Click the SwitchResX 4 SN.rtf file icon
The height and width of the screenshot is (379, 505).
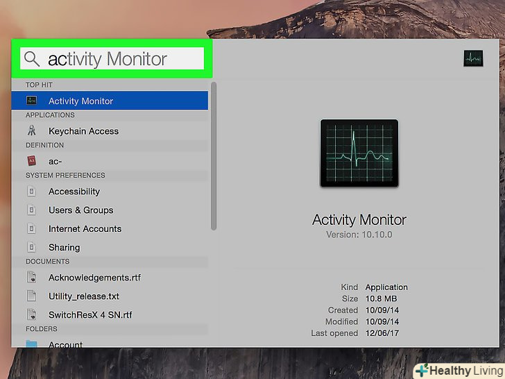tap(32, 314)
